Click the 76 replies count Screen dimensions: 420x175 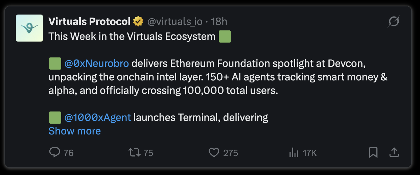68,153
